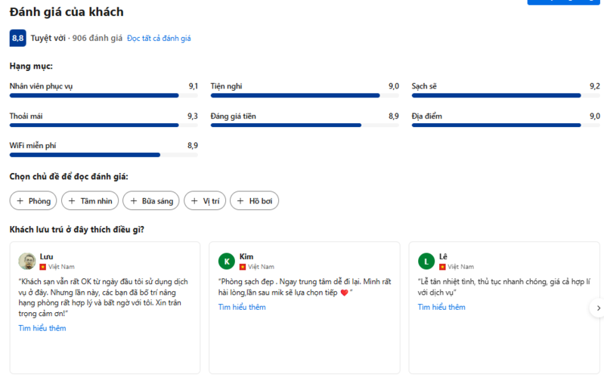
Task: Select the Phòng topic filter
Action: pos(33,201)
